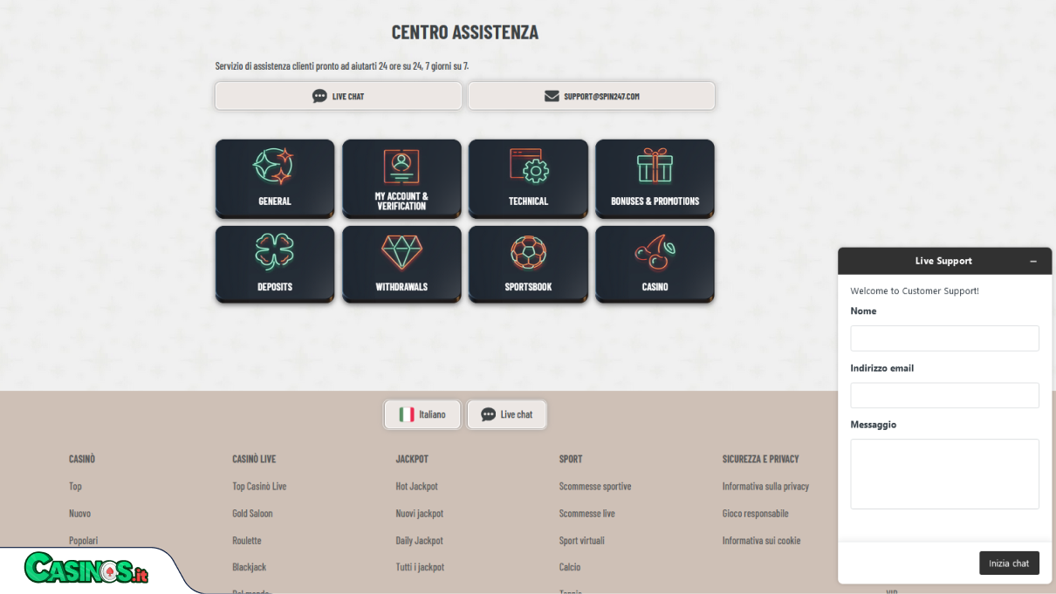Minimize the Live Support chat widget
This screenshot has width=1056, height=594.
pyautogui.click(x=1033, y=261)
